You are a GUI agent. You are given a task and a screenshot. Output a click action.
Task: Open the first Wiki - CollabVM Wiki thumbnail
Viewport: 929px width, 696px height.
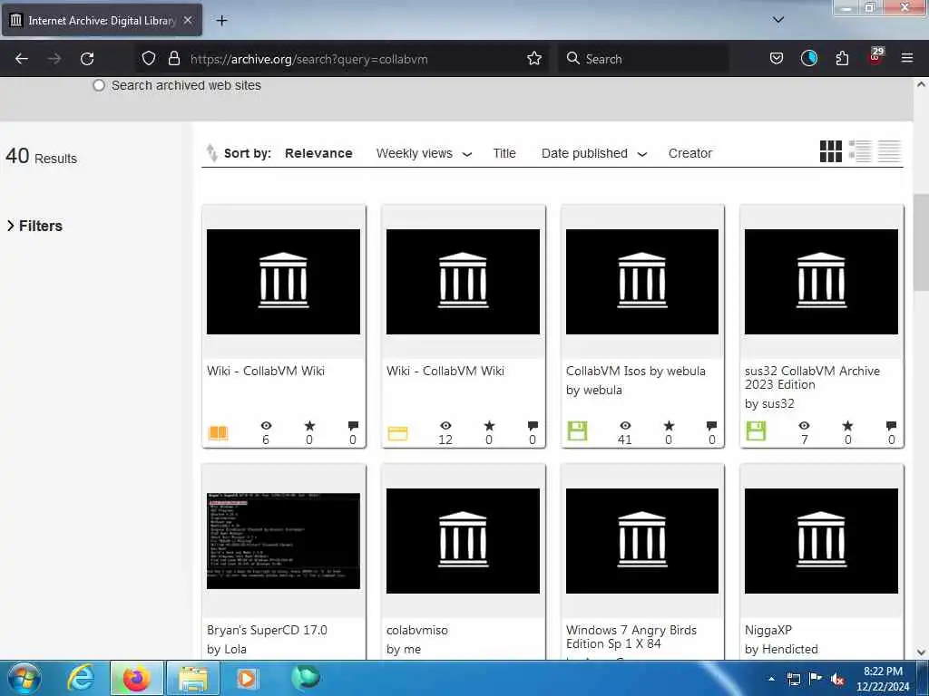(x=283, y=282)
